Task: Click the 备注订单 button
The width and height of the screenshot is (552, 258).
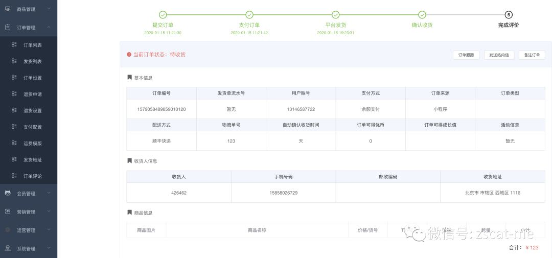Action: 532,55
